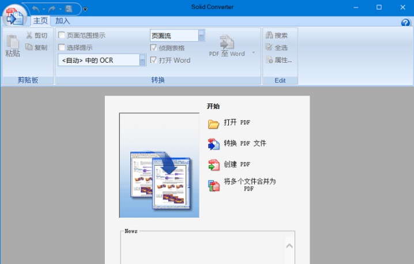Maximize the Solid Converter window
This screenshot has height=264, width=414.
click(x=379, y=7)
